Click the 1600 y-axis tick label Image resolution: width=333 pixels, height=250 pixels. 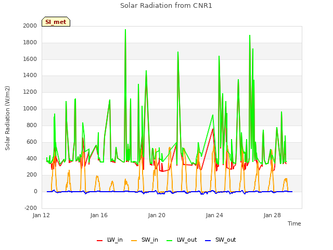coord(30,59)
